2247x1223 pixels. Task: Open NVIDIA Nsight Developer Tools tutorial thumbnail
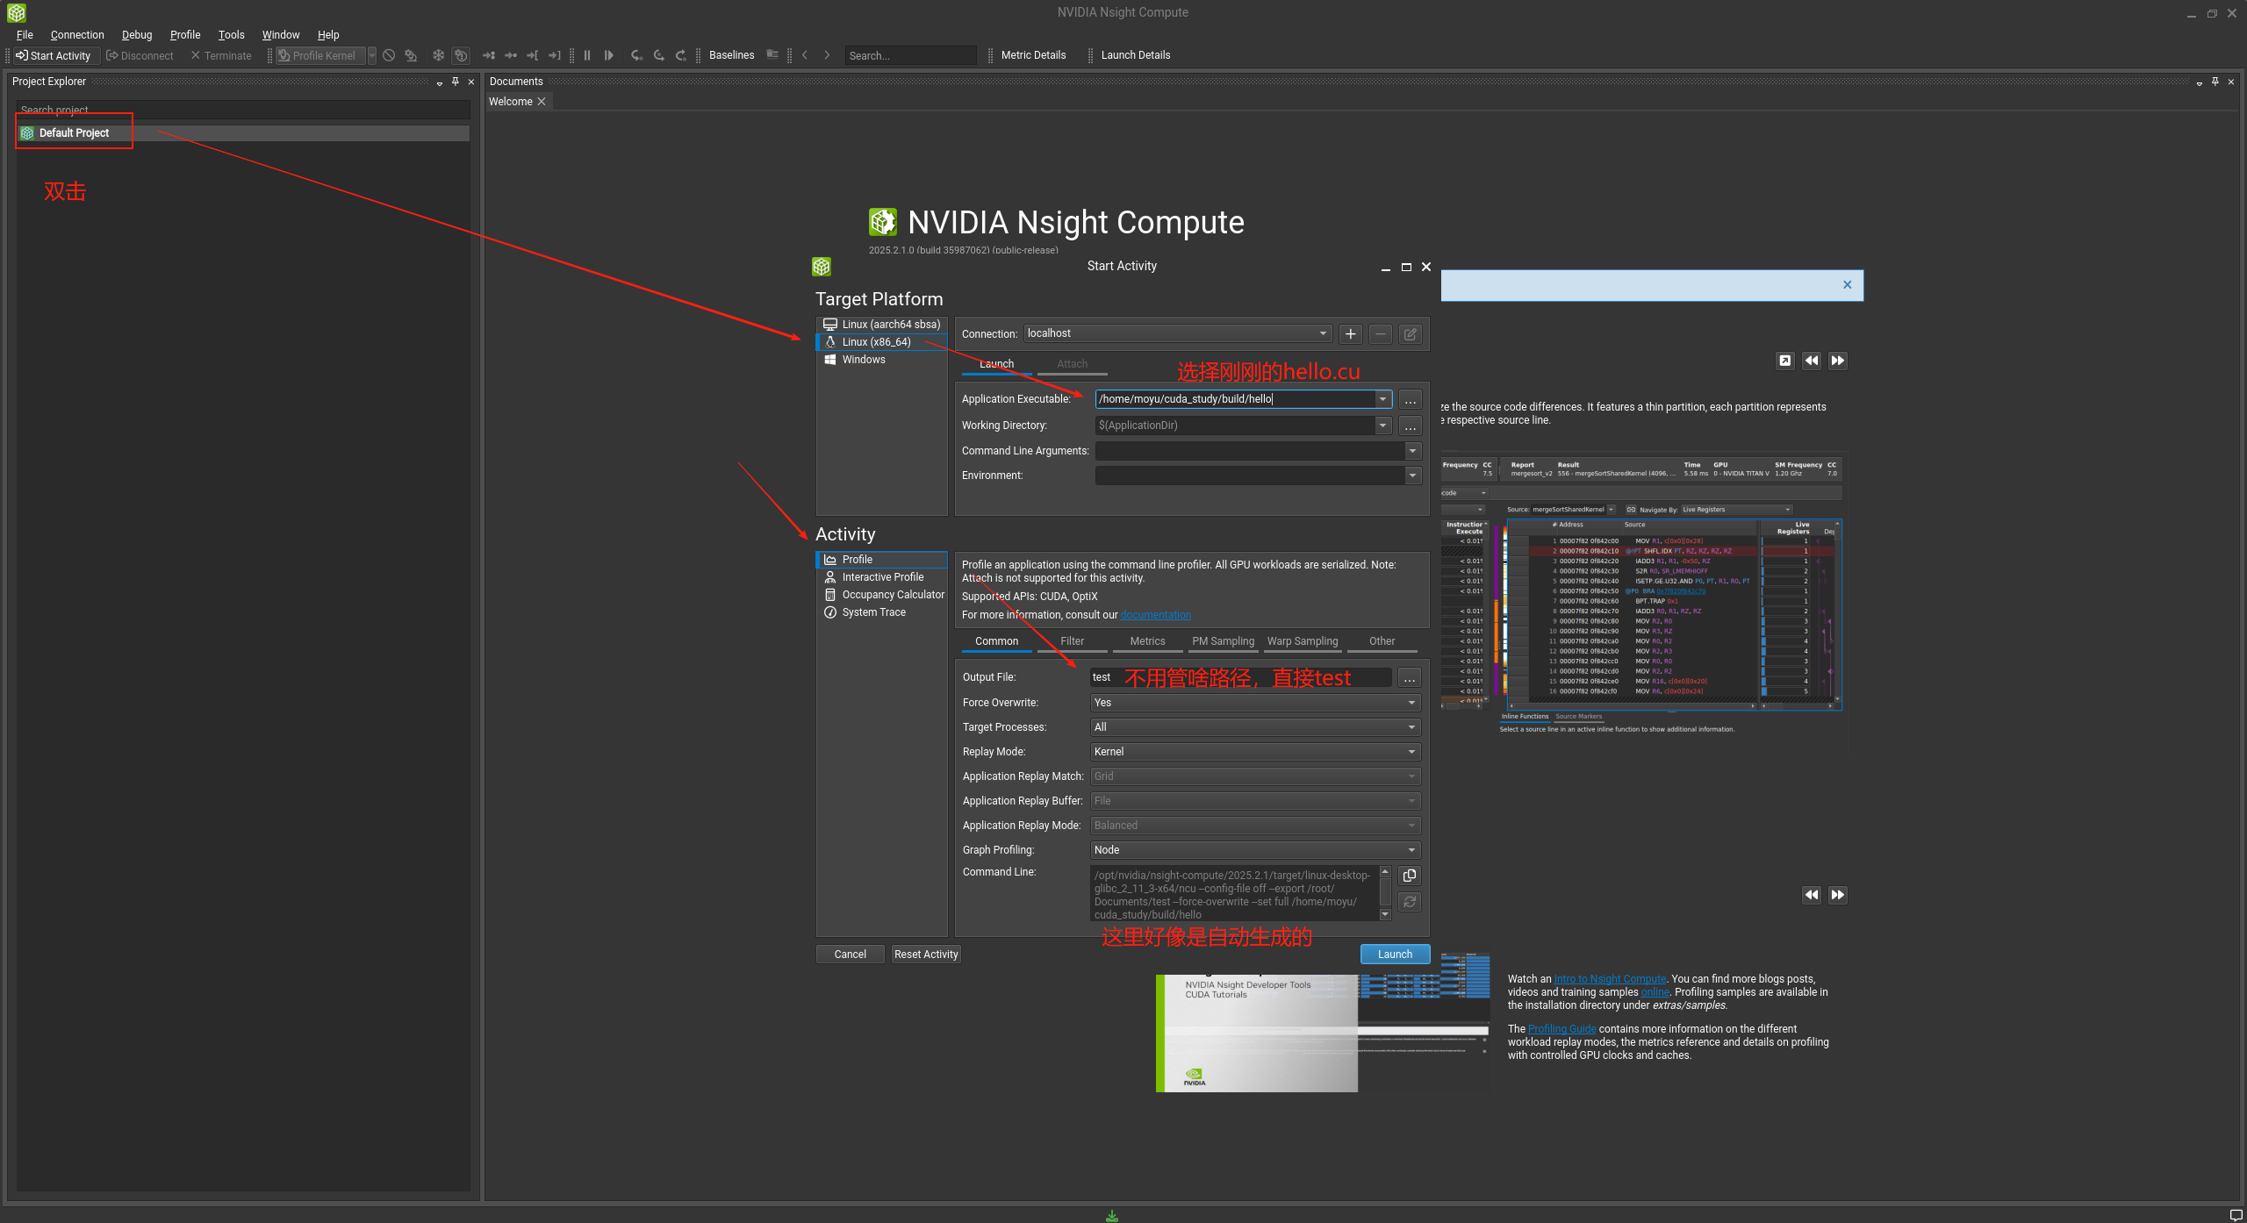tap(1256, 1033)
